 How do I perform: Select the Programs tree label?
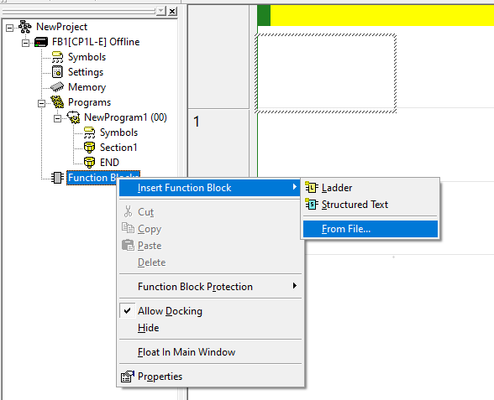89,102
